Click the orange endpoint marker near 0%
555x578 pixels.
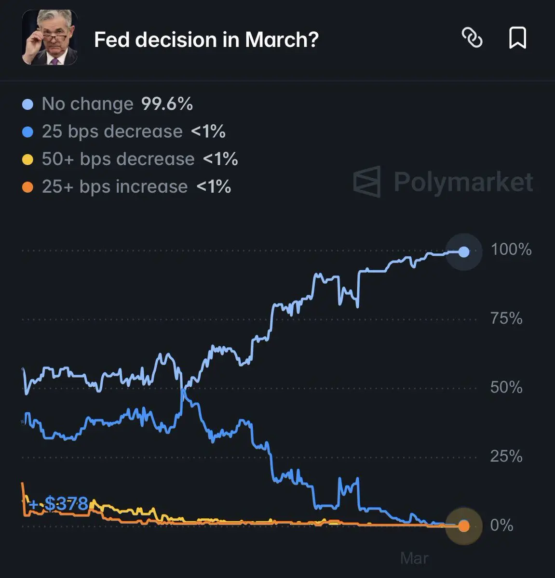(463, 525)
